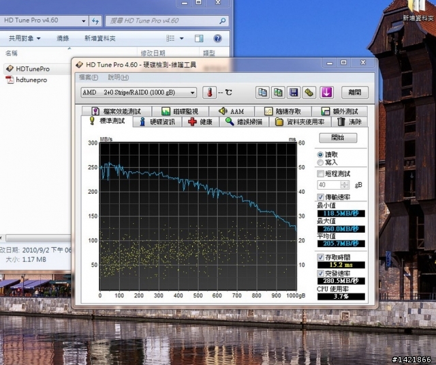Select the 讀取 read radio button
This screenshot has width=436, height=365.
pos(320,154)
